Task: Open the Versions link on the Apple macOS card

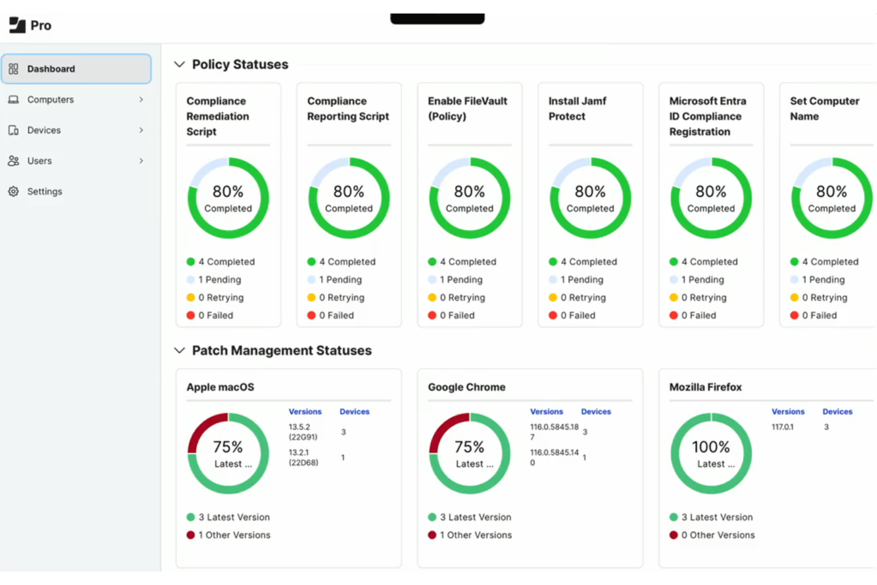Action: coord(305,411)
